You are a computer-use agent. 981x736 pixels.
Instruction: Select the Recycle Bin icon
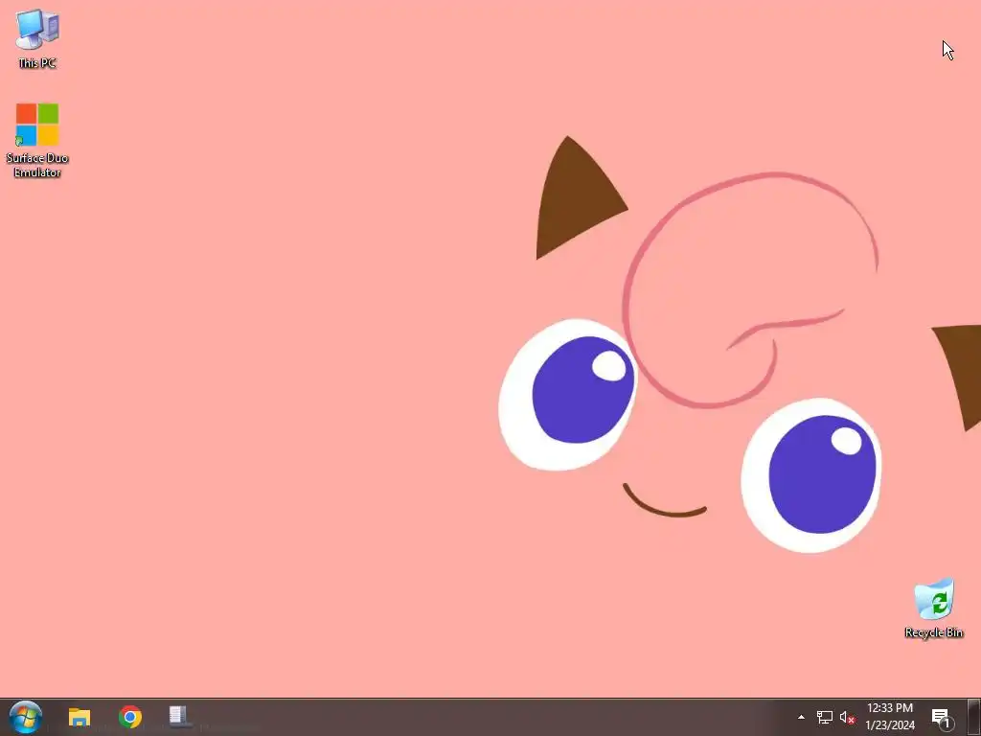[x=933, y=608]
